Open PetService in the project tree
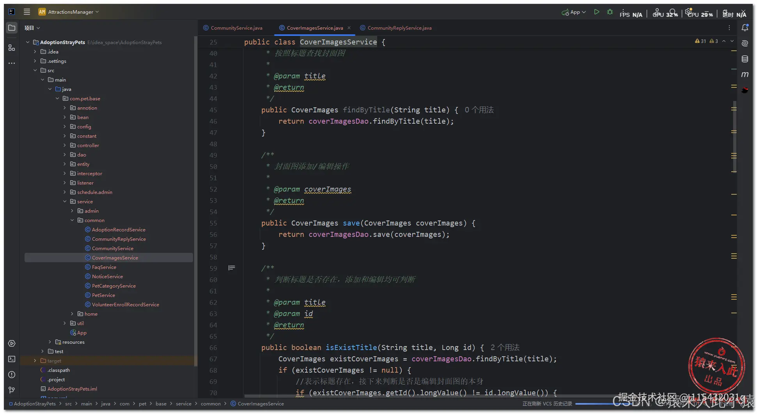The width and height of the screenshot is (757, 414). [103, 295]
